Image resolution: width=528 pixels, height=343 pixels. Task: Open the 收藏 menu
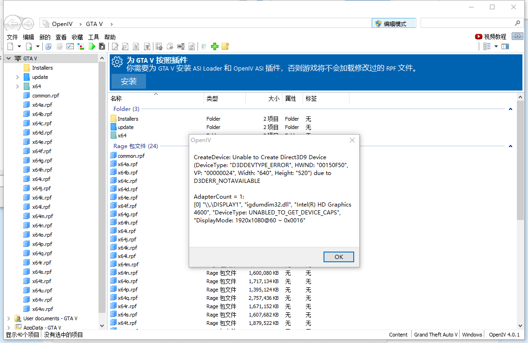click(x=78, y=37)
